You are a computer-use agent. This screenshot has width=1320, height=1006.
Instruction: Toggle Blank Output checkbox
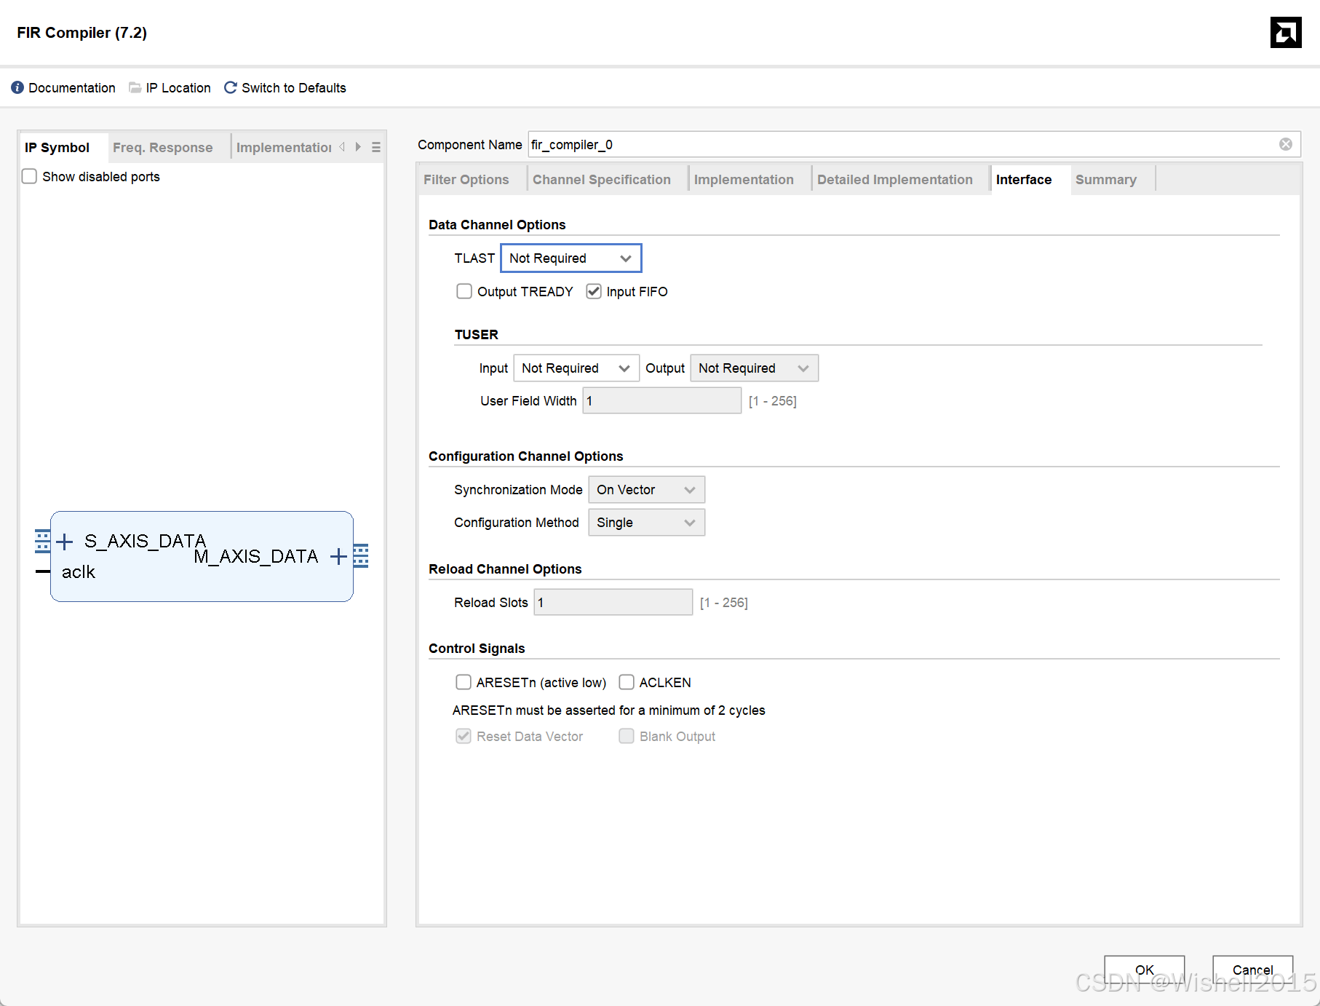coord(627,736)
